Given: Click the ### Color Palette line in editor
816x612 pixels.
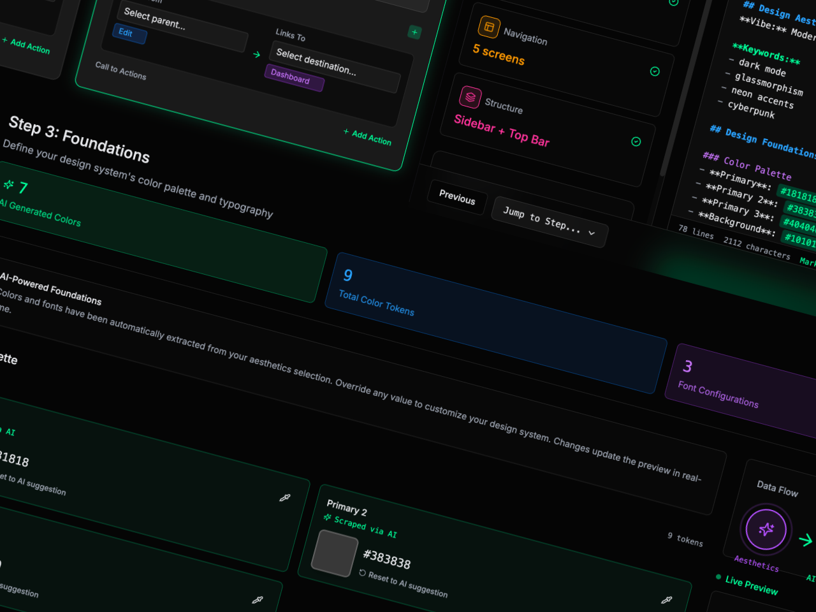Looking at the screenshot, I should tap(747, 166).
